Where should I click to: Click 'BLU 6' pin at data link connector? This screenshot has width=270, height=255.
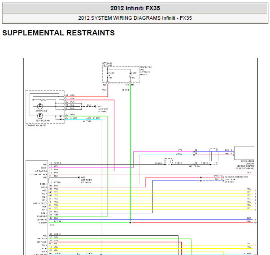219,179
